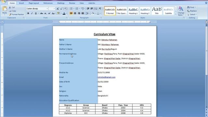Apply the Heading 1 style
This screenshot has height=117, width=208.
(133, 11)
